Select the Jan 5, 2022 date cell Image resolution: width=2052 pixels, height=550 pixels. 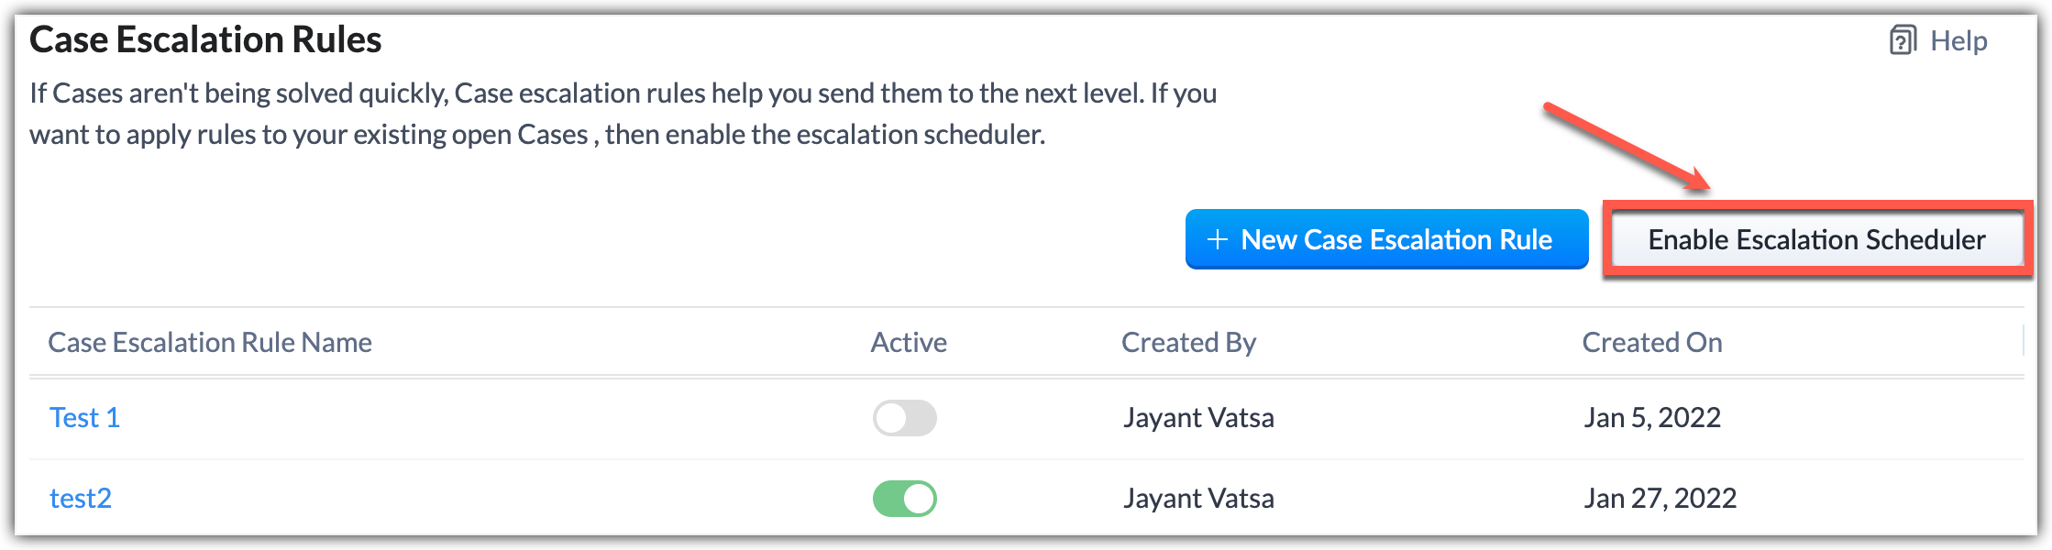(x=1652, y=418)
